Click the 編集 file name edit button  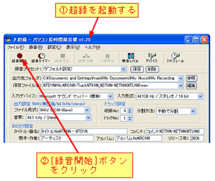point(192,86)
